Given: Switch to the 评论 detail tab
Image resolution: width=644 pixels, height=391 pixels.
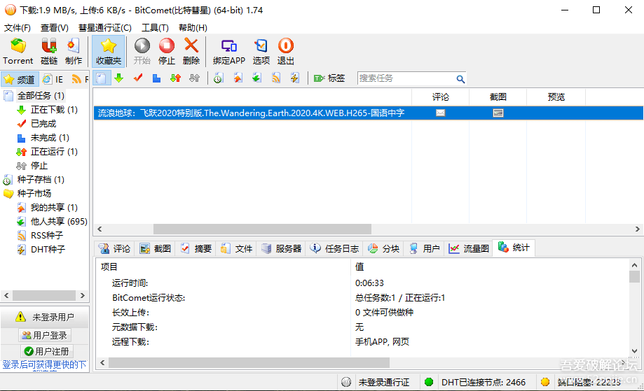Looking at the screenshot, I should 115,249.
